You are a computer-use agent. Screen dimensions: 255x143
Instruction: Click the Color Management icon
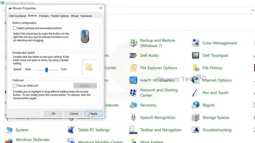click(196, 43)
